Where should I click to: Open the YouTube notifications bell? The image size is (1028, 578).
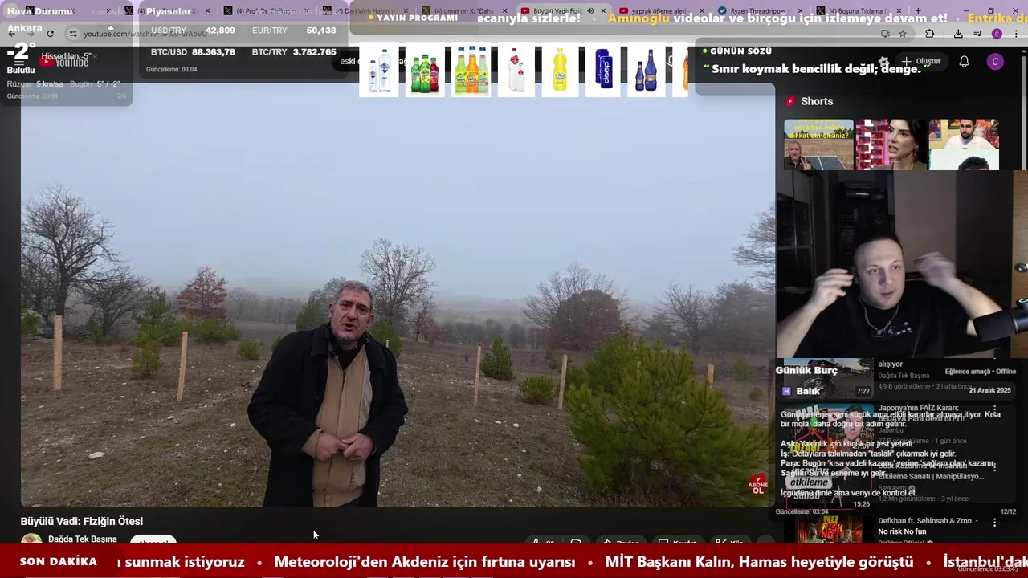(965, 62)
